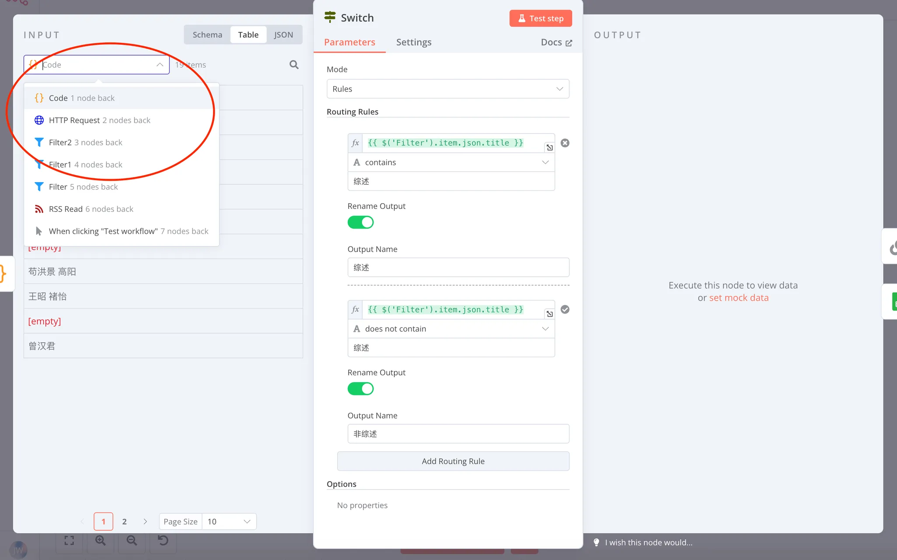Expand the first rule's expression editor
The width and height of the screenshot is (897, 560).
pos(549,148)
